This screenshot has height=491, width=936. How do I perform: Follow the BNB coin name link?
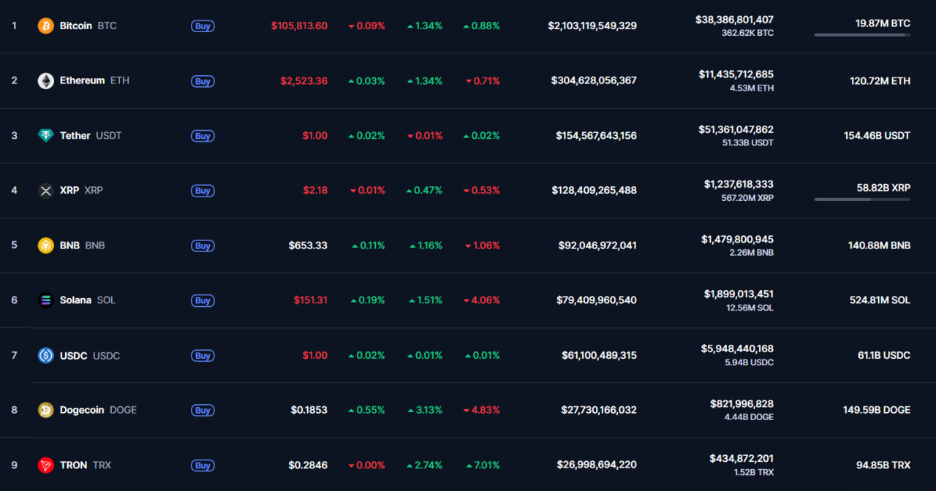point(70,245)
